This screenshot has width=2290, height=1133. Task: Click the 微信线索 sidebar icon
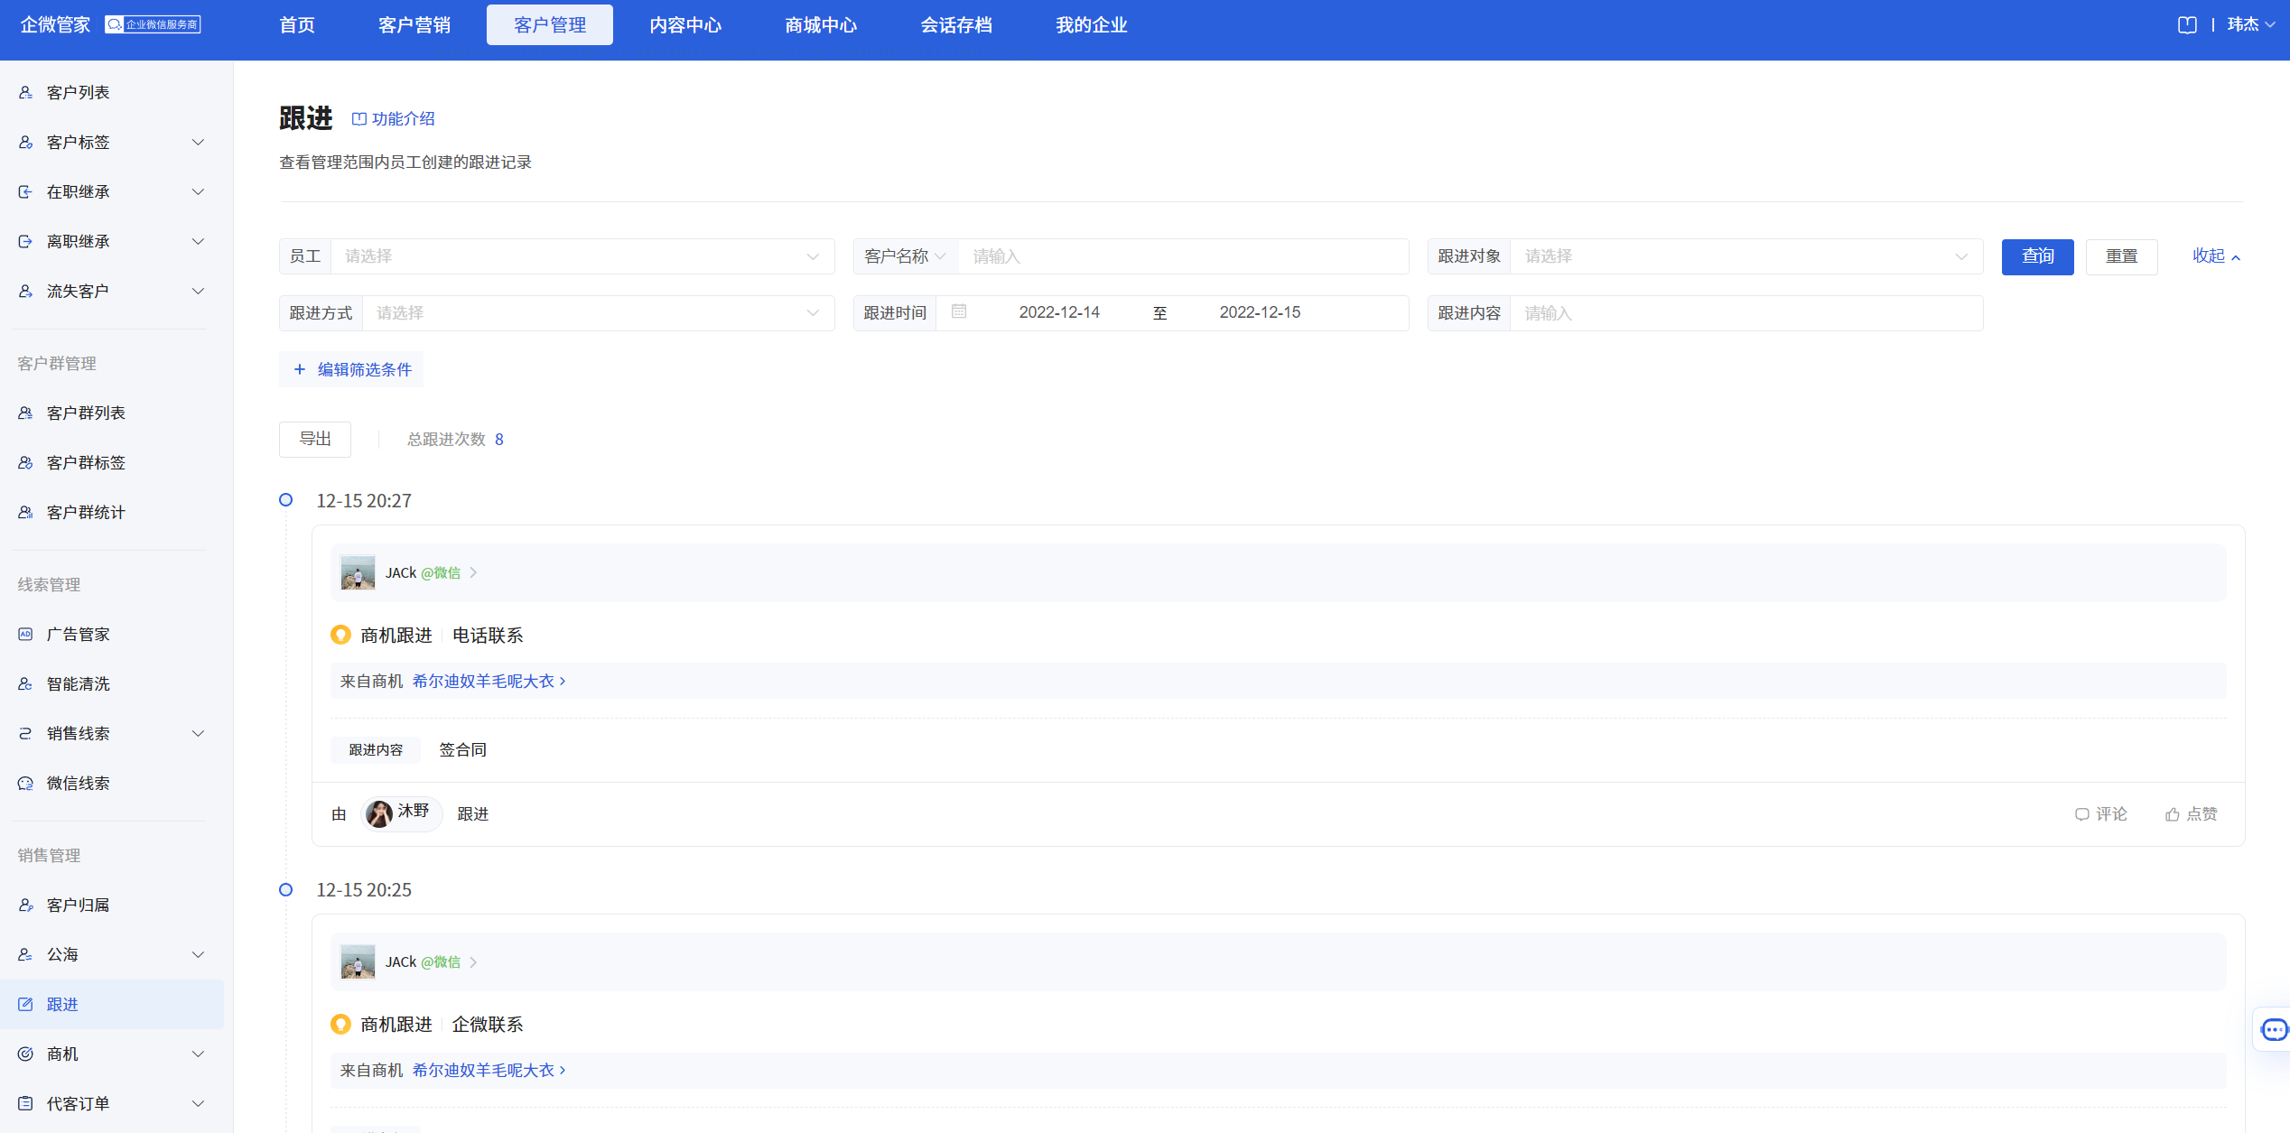coord(25,783)
